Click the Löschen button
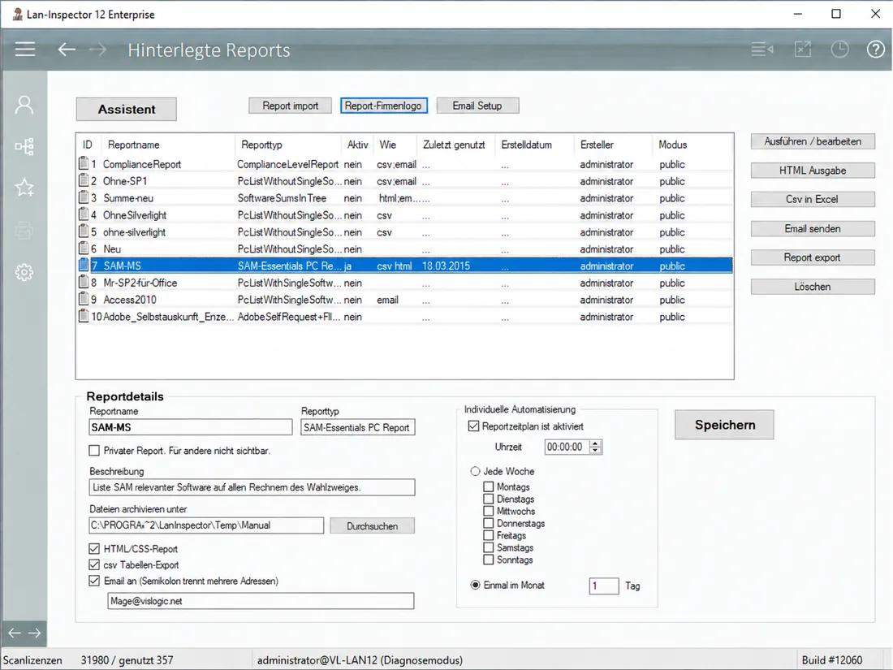 click(x=813, y=287)
